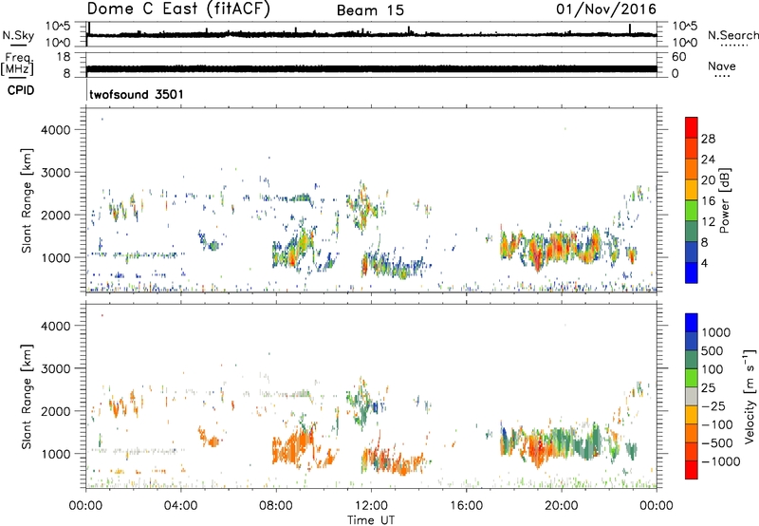The image size is (759, 526).
Task: Click the sky noise trace plot
Action: point(372,34)
